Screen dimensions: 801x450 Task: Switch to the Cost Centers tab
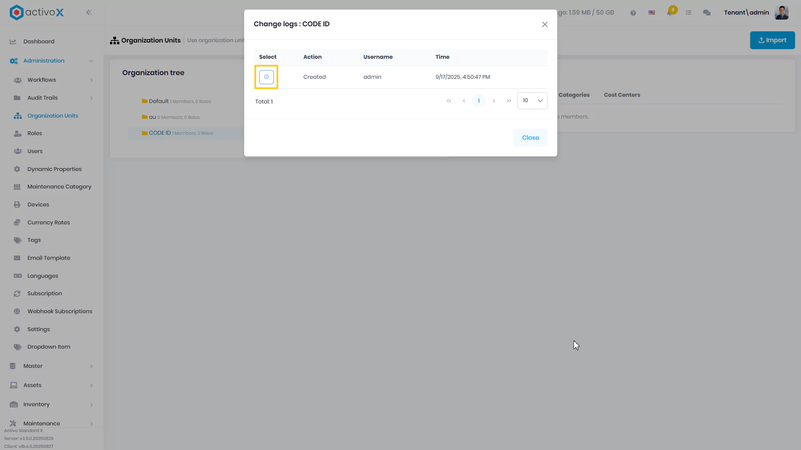[x=622, y=95]
